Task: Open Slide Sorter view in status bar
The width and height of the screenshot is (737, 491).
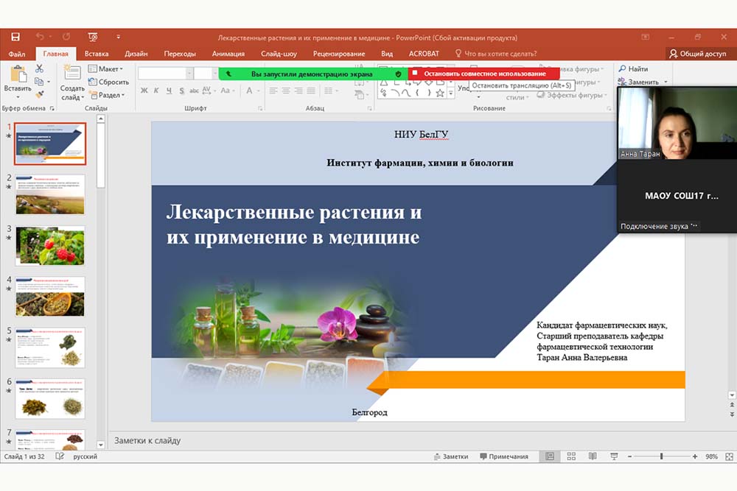Action: [572, 456]
